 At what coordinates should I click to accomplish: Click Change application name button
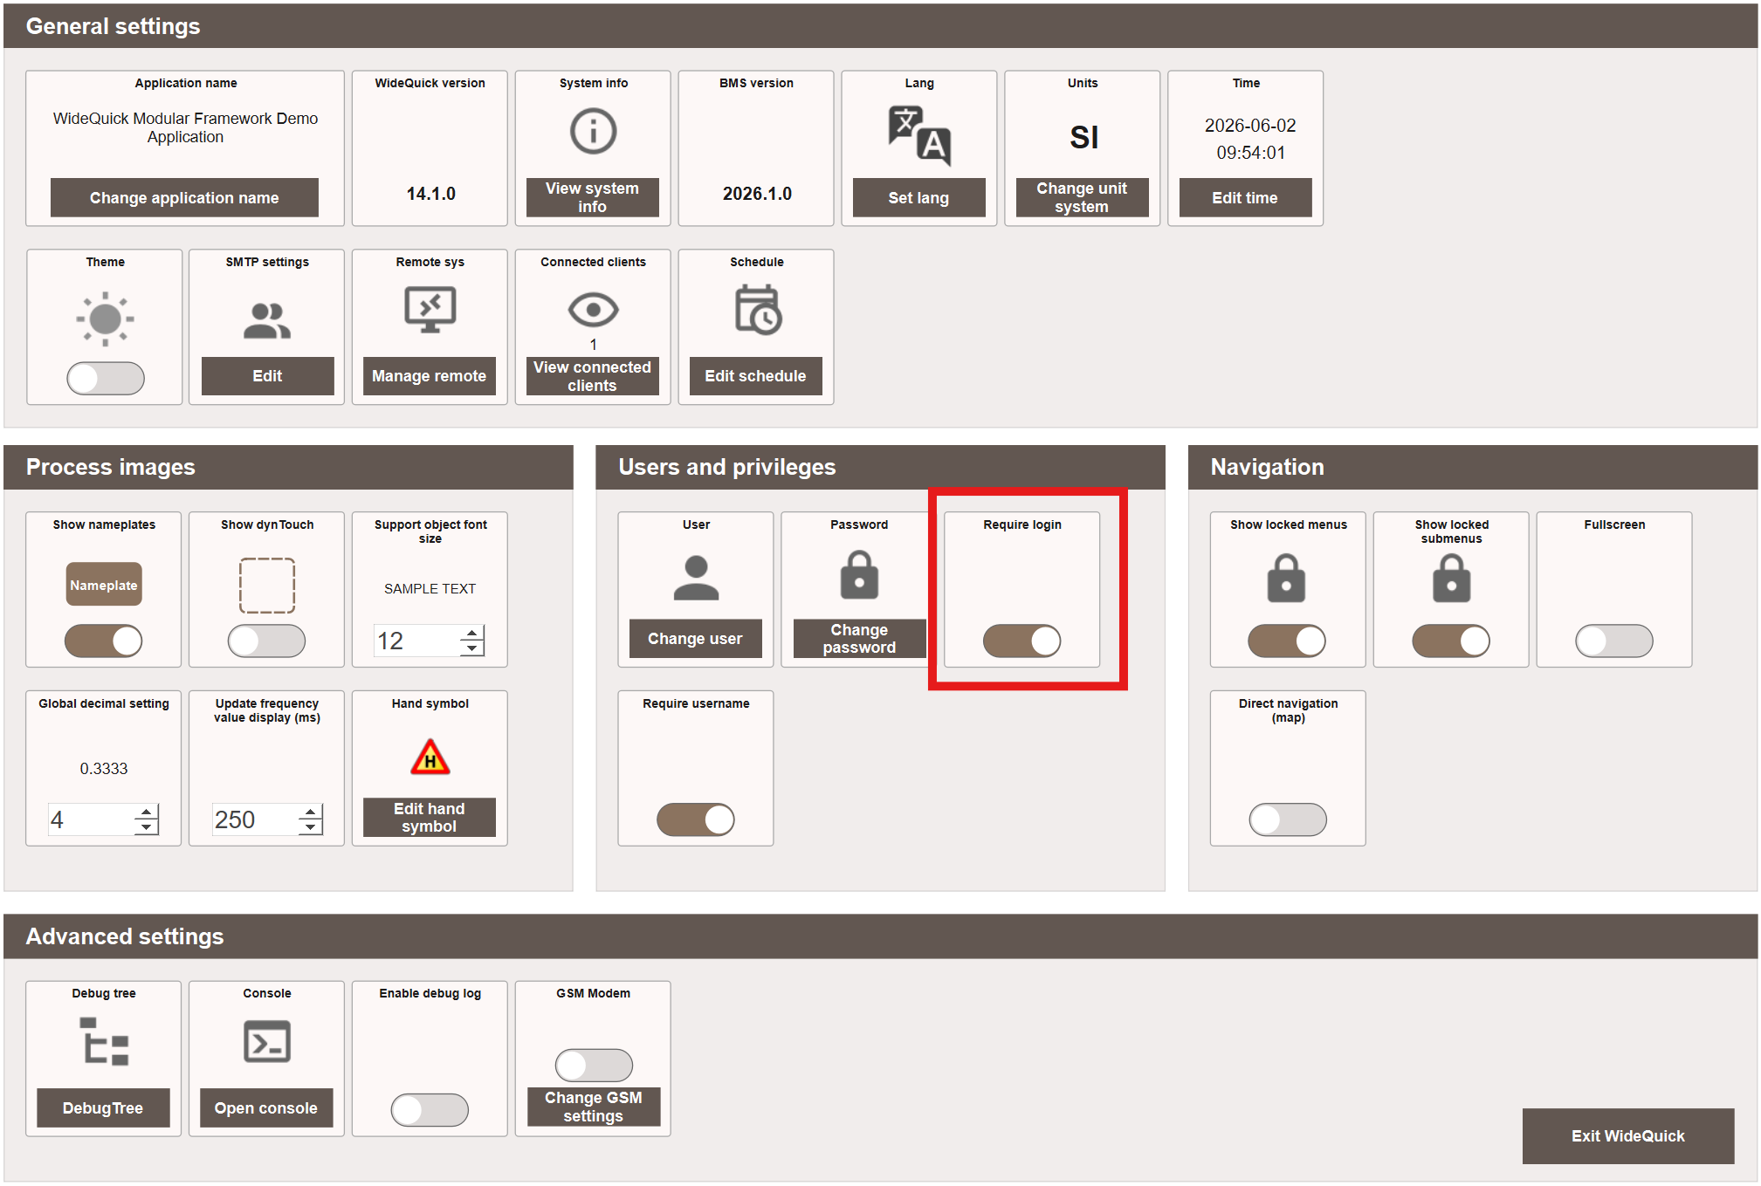click(x=184, y=198)
